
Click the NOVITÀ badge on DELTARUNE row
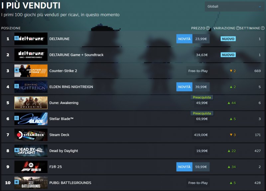tap(184, 39)
